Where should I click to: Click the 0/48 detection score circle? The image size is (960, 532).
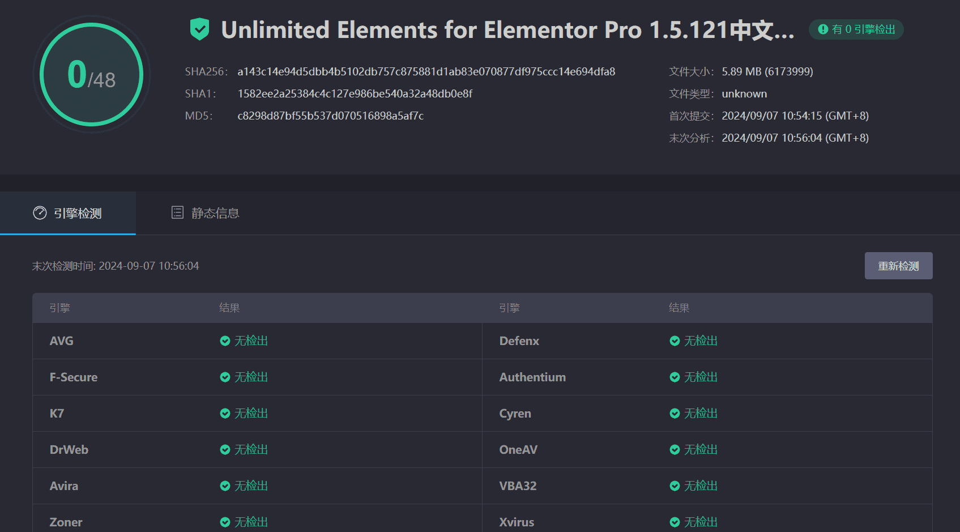coord(92,74)
